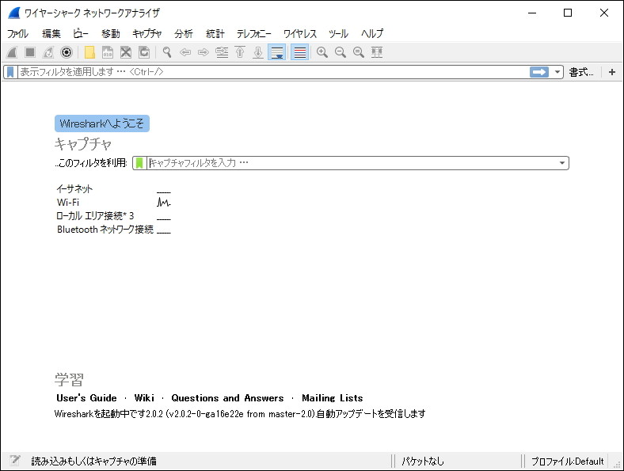The height and width of the screenshot is (471, 624).
Task: Open the ヘルプ menu
Action: (372, 34)
